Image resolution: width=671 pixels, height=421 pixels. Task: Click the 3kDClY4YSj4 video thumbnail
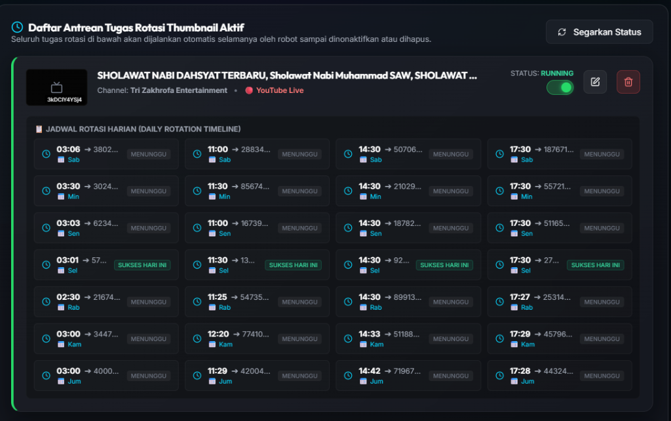[56, 88]
